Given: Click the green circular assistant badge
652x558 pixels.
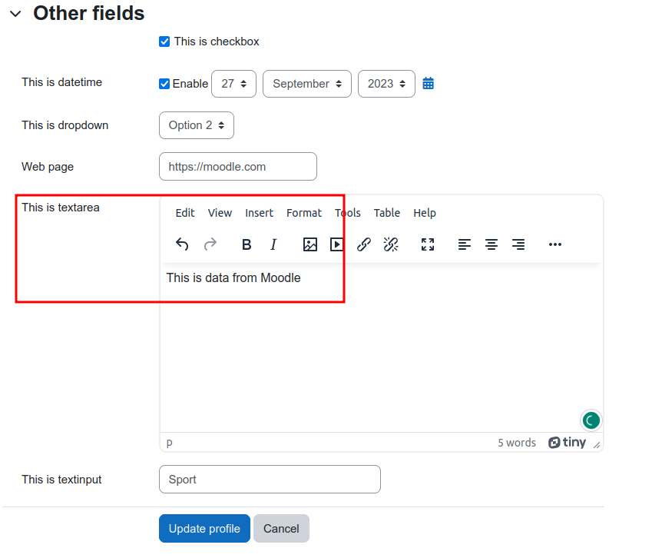Looking at the screenshot, I should click(x=591, y=420).
